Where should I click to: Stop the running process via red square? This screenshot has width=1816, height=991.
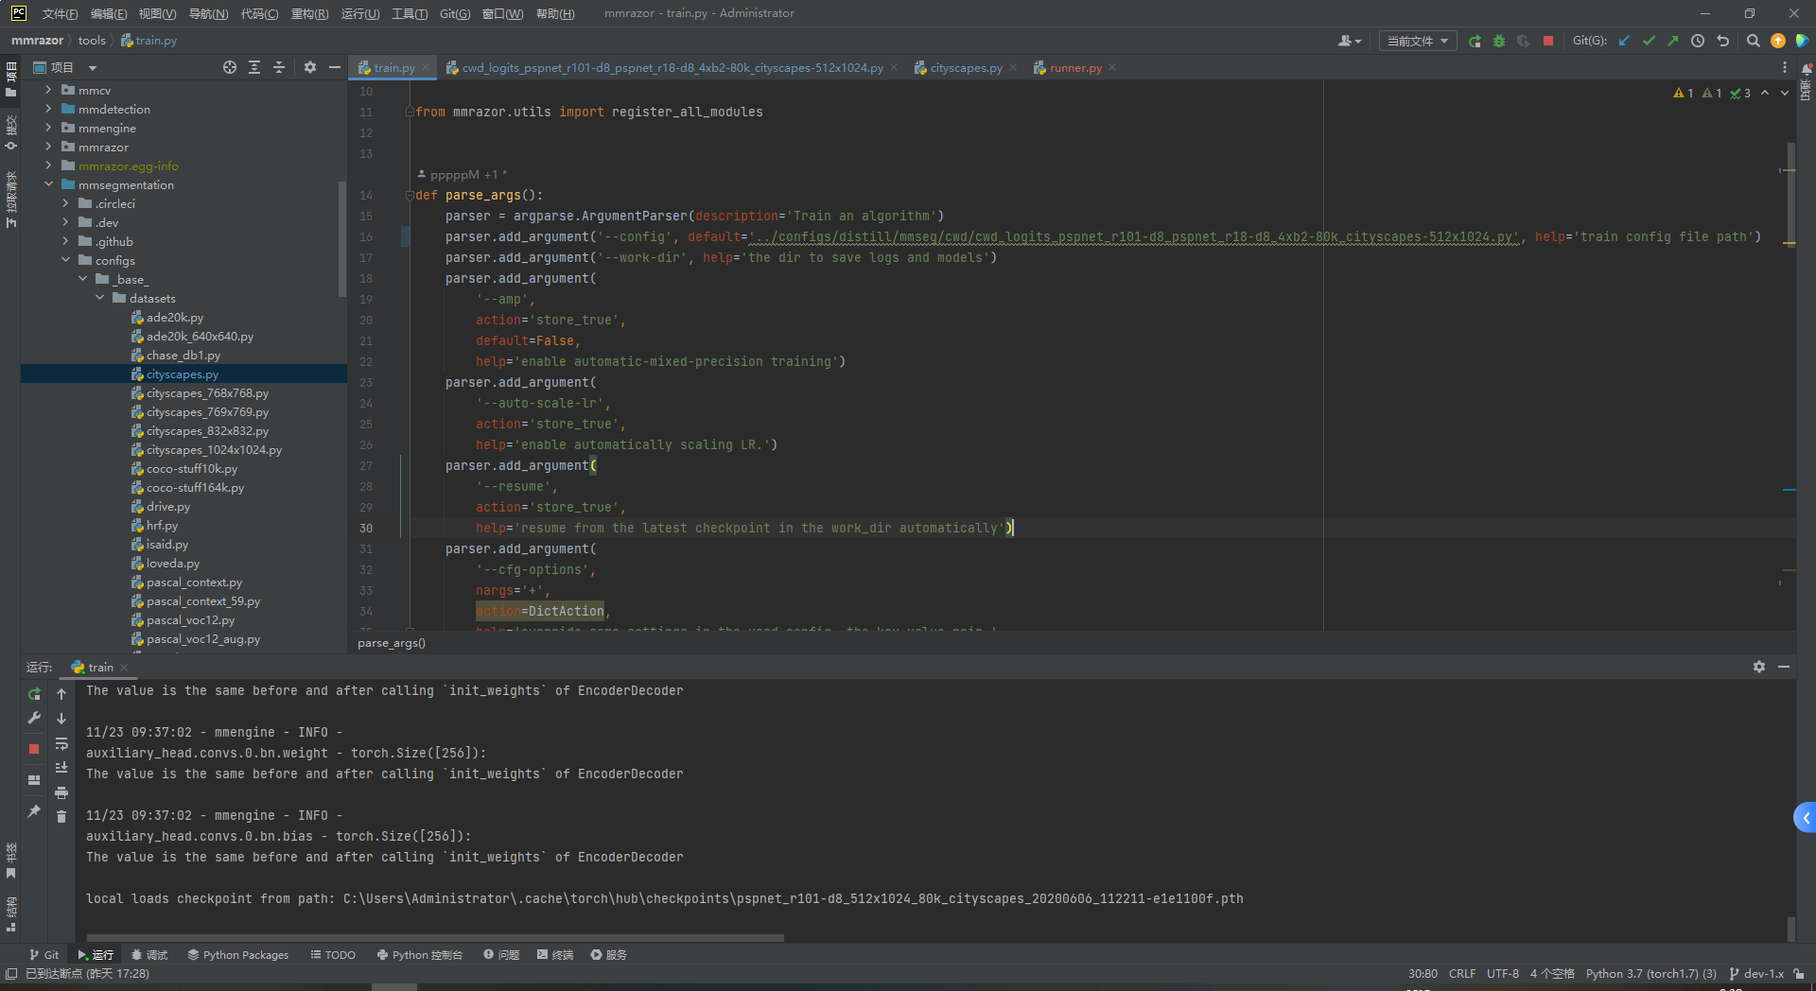pos(1548,41)
